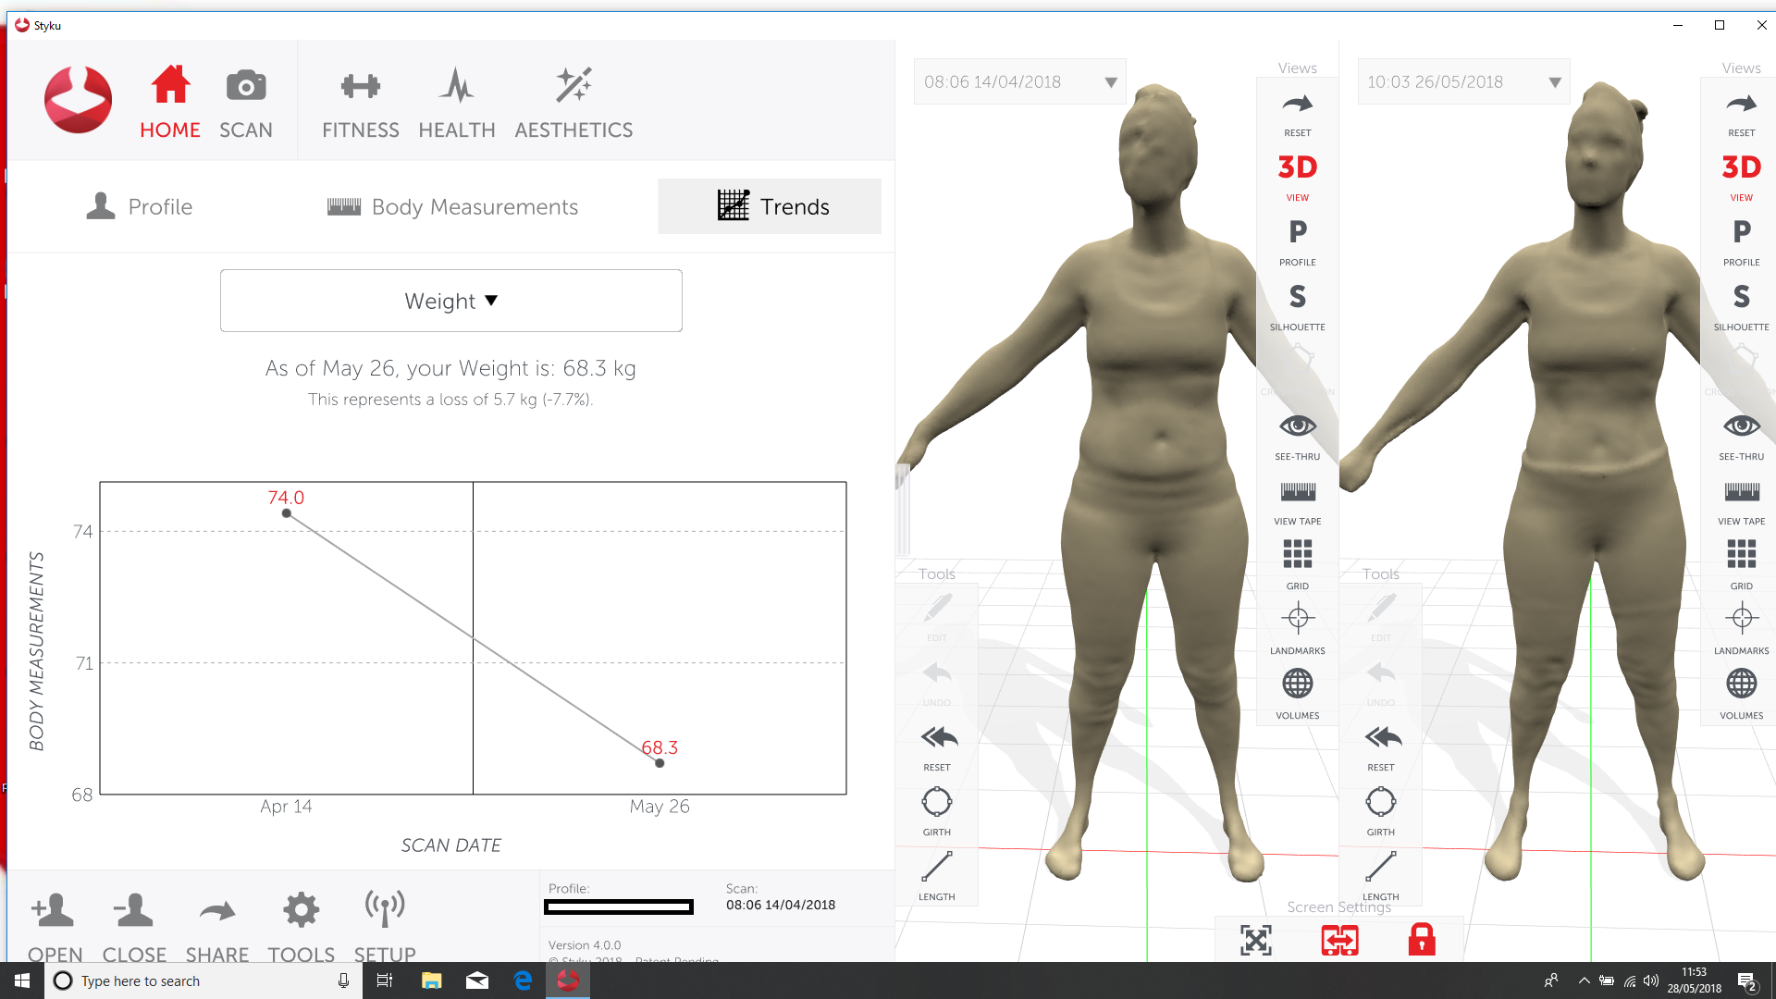Select the 68.3 data point on chart

coord(660,763)
